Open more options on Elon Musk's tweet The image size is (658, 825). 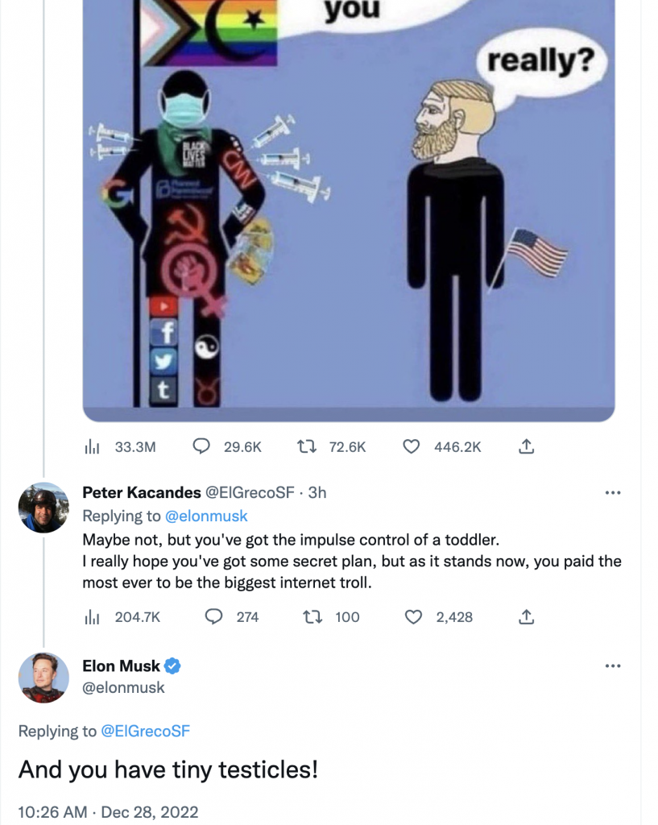coord(613,665)
